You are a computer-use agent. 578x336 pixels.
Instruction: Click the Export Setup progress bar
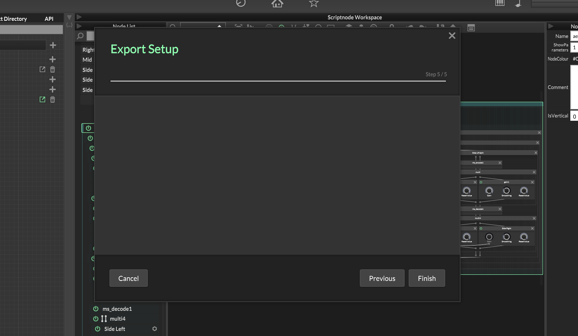pos(278,81)
